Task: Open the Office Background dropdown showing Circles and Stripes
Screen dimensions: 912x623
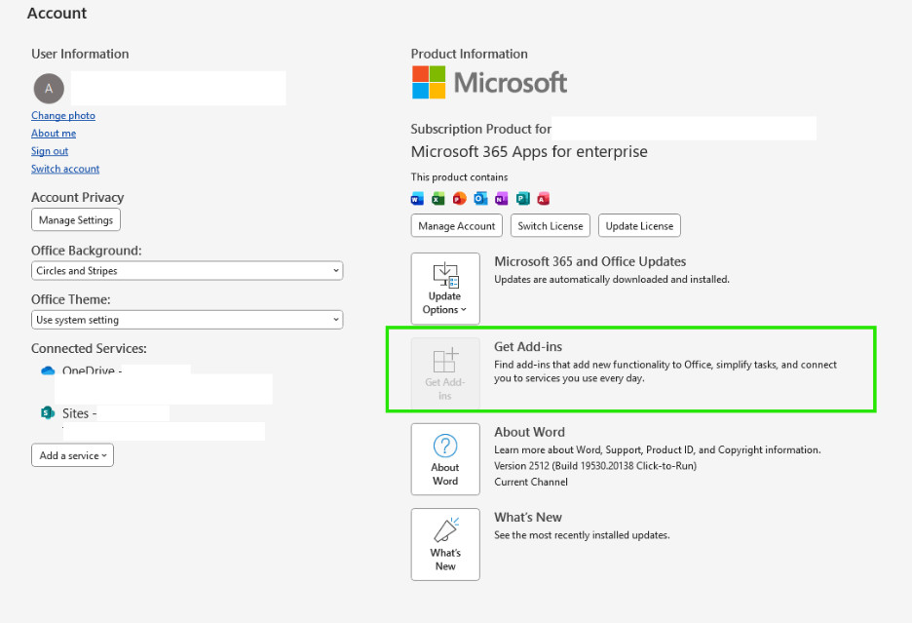Action: point(187,271)
